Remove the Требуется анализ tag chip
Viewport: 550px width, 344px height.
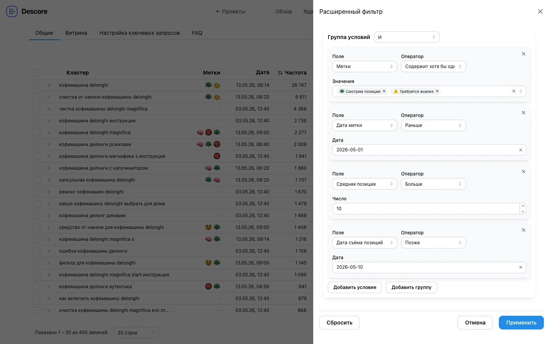pyautogui.click(x=437, y=91)
